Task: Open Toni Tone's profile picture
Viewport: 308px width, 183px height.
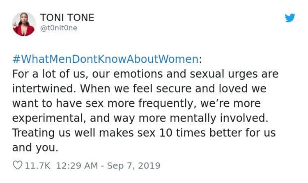Action: pos(24,24)
